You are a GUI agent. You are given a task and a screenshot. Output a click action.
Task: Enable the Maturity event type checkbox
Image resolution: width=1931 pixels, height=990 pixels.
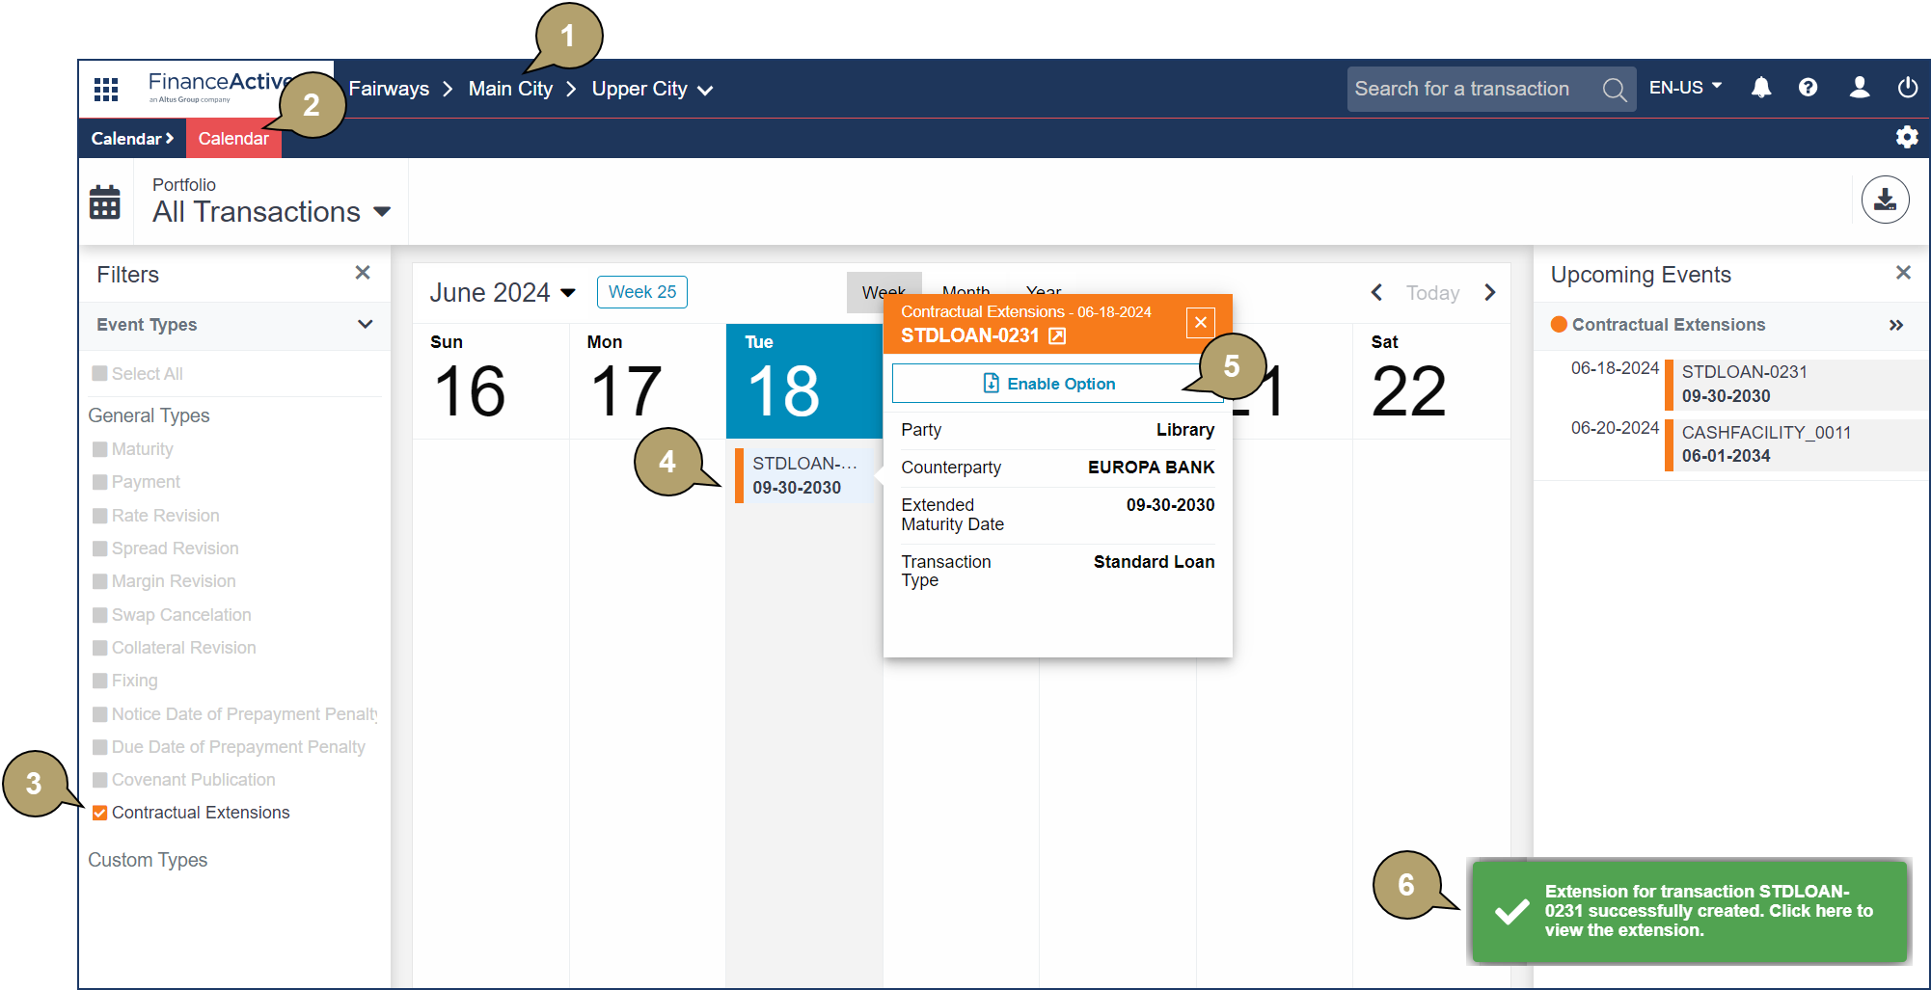pyautogui.click(x=99, y=449)
